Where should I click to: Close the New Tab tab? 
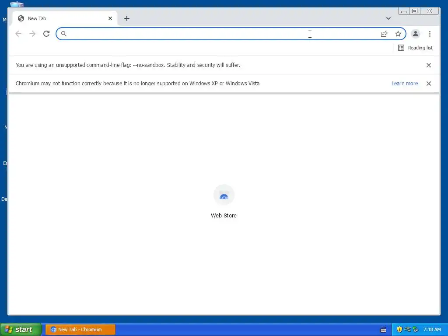coord(110,18)
